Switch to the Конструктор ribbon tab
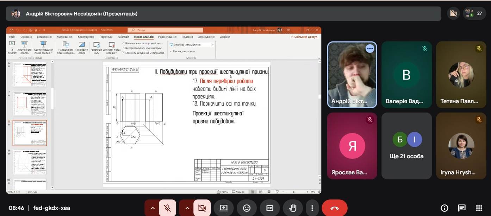Image resolution: width=491 pixels, height=216 pixels. [x=86, y=37]
